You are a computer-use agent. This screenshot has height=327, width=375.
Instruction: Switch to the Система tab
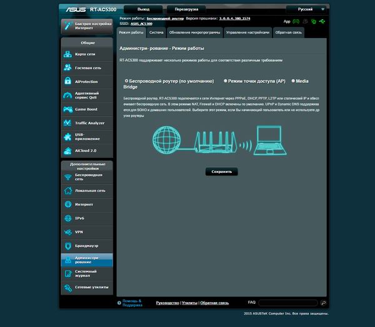point(156,32)
